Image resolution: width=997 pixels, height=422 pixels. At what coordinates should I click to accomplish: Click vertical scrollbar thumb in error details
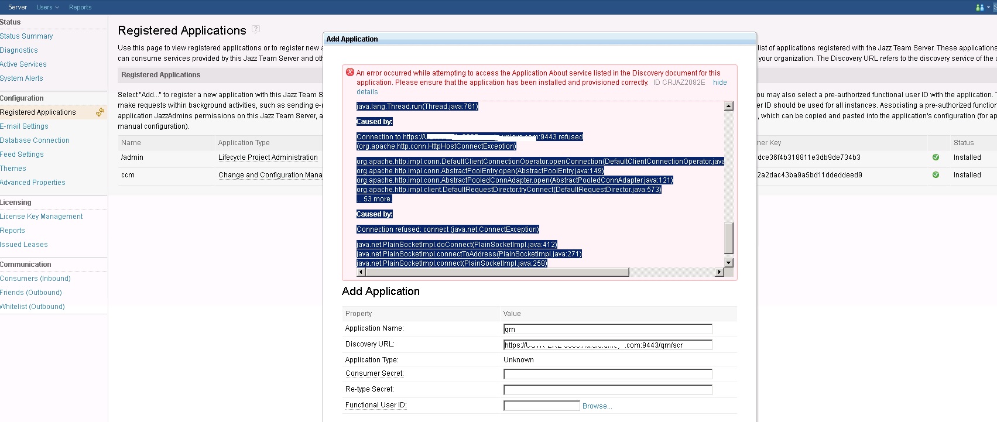coord(729,238)
